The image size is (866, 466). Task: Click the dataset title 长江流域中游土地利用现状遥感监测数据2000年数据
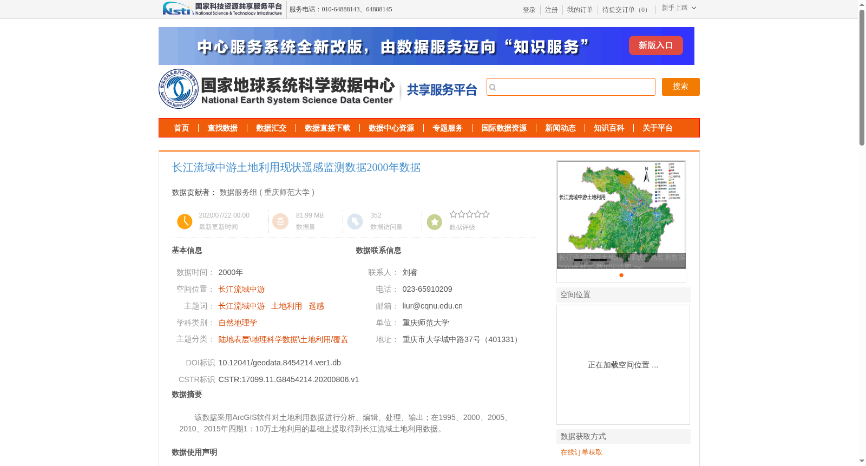[x=296, y=168]
